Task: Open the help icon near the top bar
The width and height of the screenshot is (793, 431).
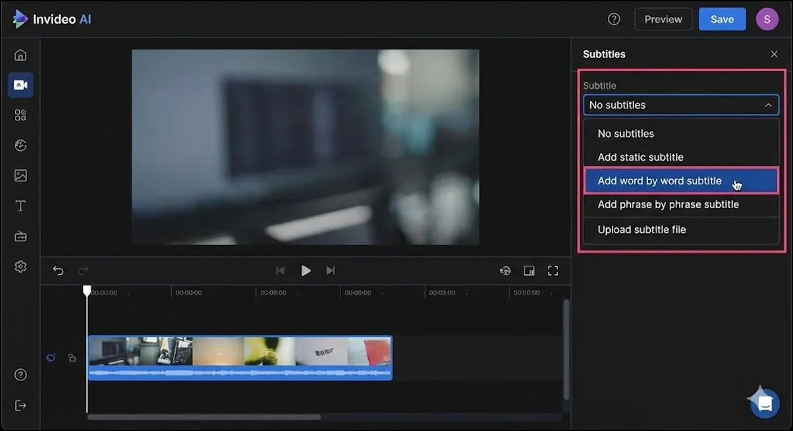Action: pos(614,18)
